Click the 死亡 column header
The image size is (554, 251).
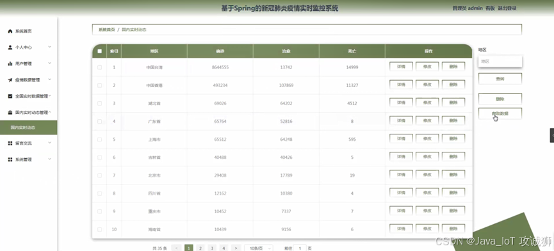tap(352, 51)
